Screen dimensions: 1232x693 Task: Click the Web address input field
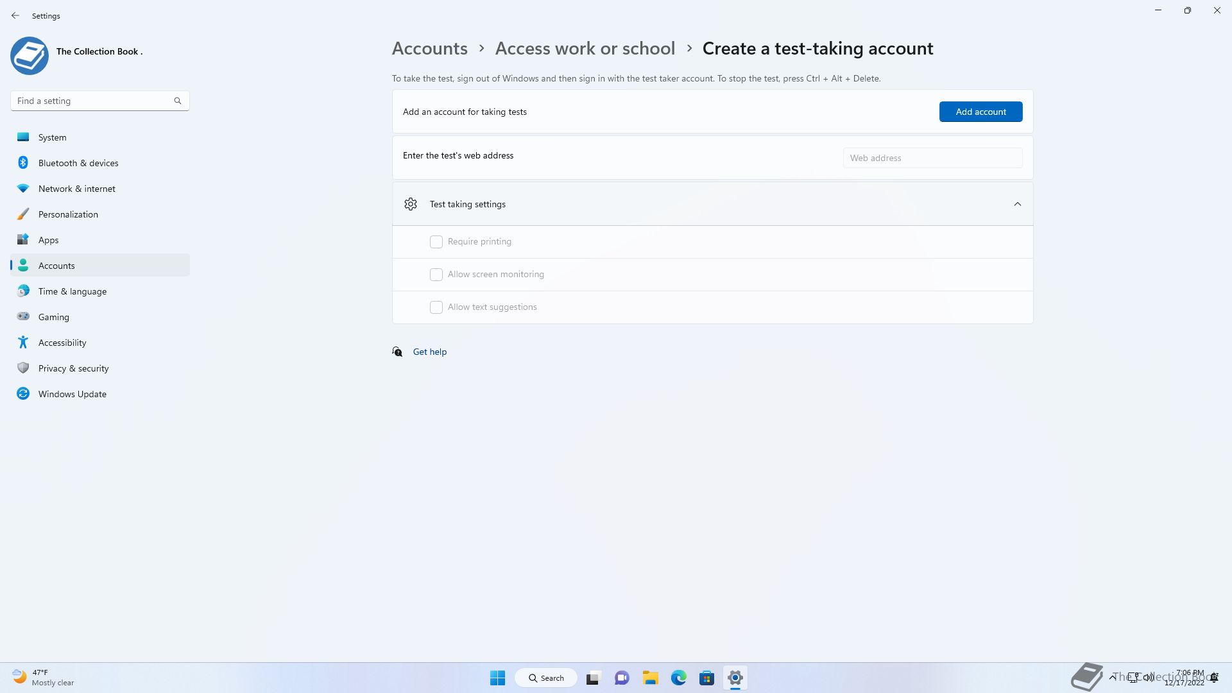pos(932,158)
